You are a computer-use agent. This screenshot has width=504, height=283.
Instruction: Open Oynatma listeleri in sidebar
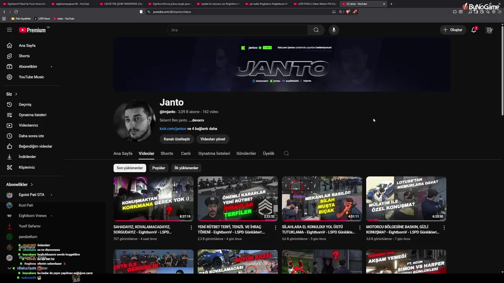point(32,115)
